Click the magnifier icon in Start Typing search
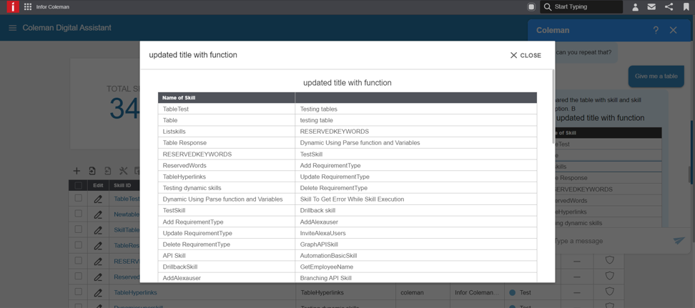The width and height of the screenshot is (695, 308). (548, 7)
